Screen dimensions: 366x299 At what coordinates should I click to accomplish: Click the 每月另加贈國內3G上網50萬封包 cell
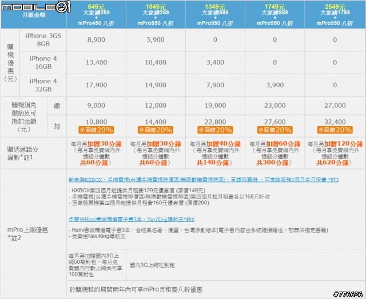(96, 265)
